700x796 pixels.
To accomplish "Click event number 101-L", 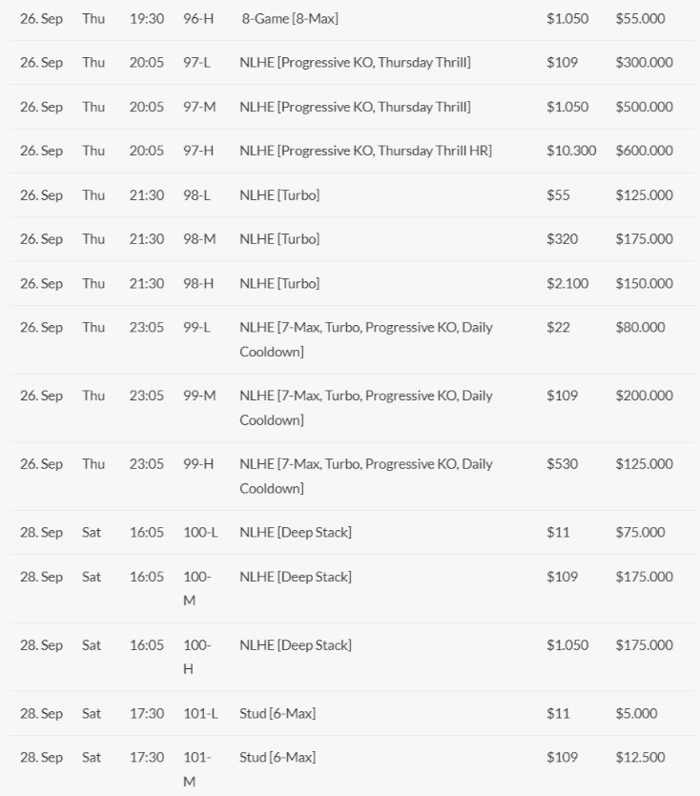I will click(200, 713).
